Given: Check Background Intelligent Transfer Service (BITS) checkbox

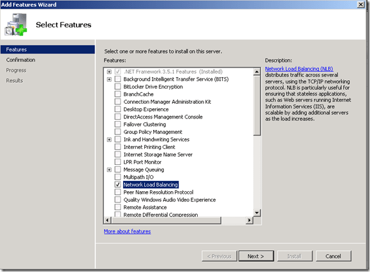Looking at the screenshot, I should click(x=117, y=79).
